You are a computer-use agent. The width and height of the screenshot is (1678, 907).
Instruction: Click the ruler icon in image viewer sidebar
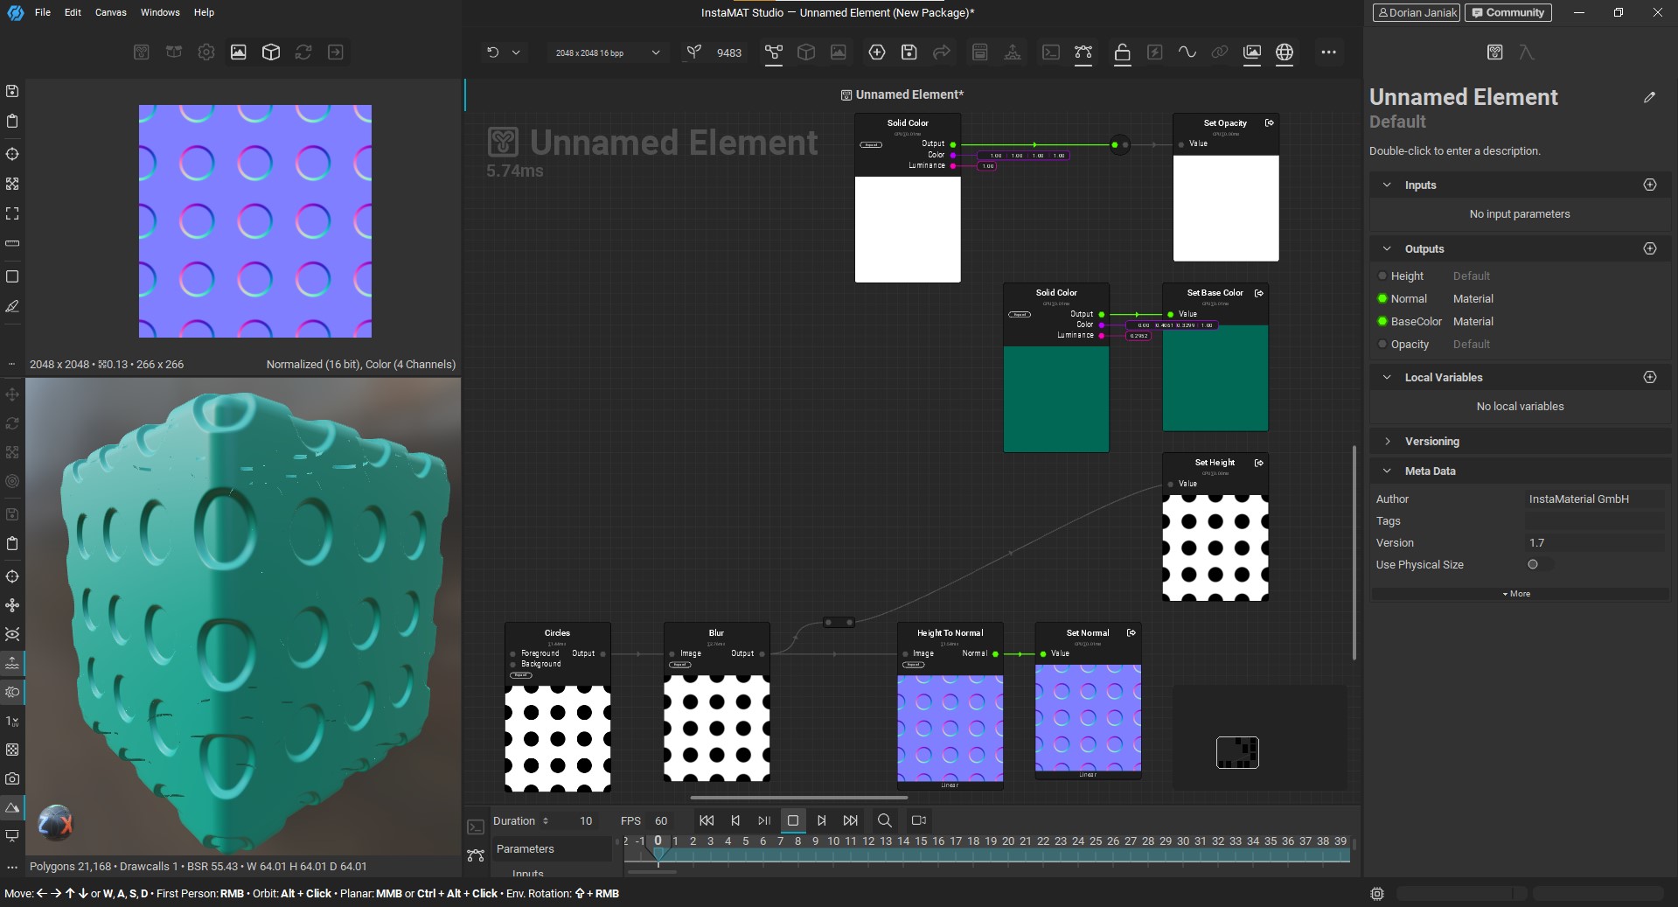tap(12, 243)
